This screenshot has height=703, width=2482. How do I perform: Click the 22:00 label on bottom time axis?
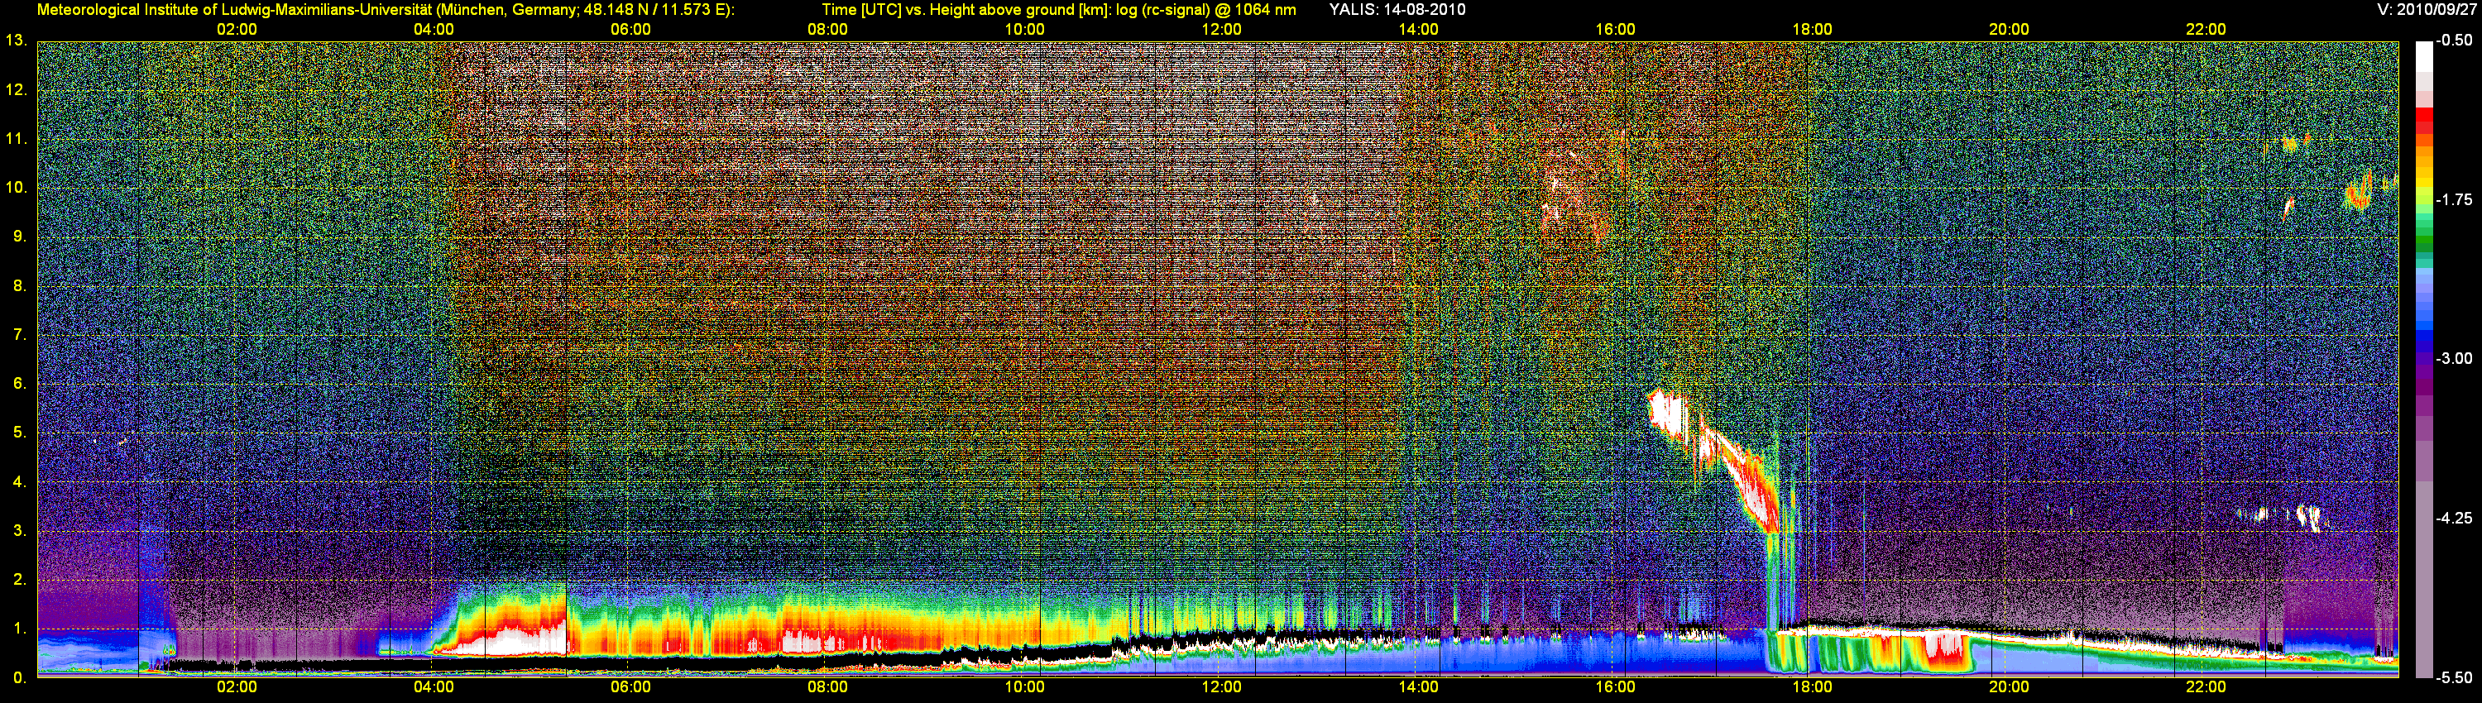(2206, 687)
